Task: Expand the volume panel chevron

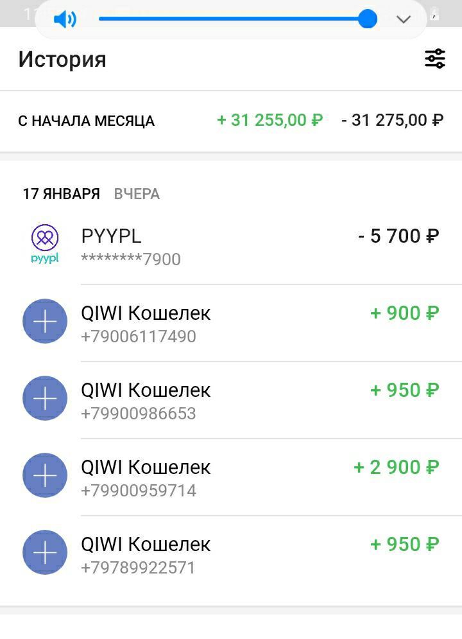Action: pos(404,19)
